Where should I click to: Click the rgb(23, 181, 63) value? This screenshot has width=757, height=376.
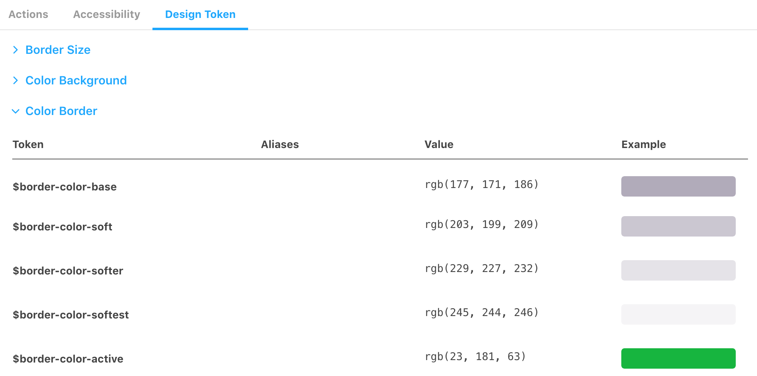point(475,357)
